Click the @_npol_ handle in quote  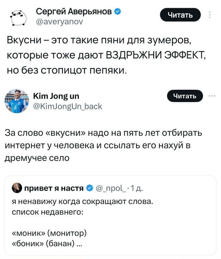point(106,188)
